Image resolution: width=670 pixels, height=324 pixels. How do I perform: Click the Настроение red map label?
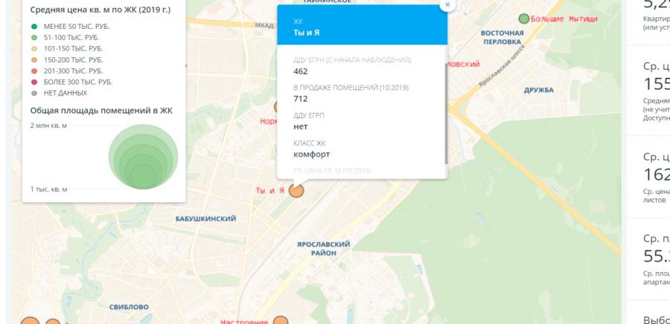244,322
